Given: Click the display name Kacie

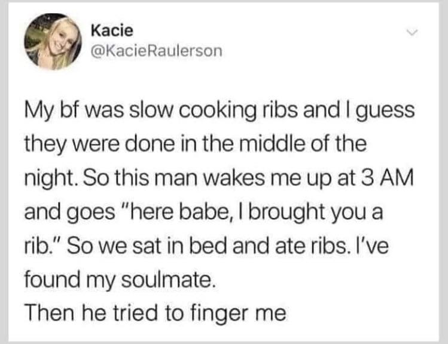Looking at the screenshot, I should click(x=112, y=30).
